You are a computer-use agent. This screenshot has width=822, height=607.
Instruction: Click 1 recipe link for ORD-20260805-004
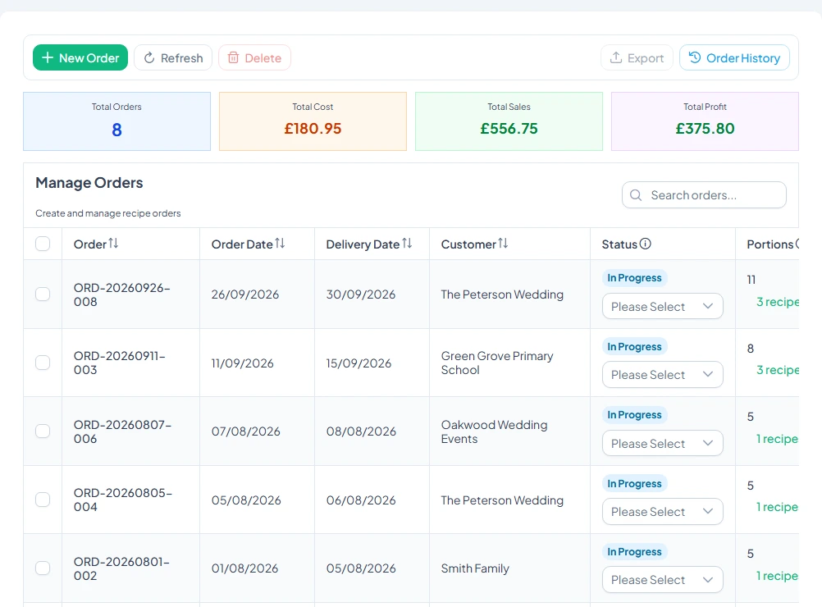click(778, 507)
